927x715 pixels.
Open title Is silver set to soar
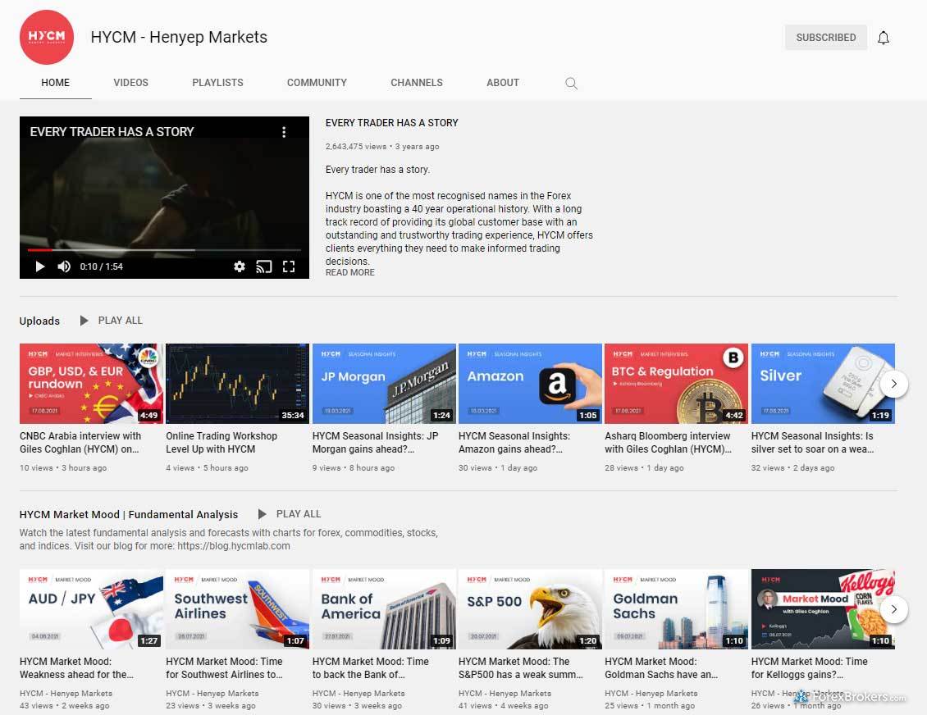pos(812,443)
